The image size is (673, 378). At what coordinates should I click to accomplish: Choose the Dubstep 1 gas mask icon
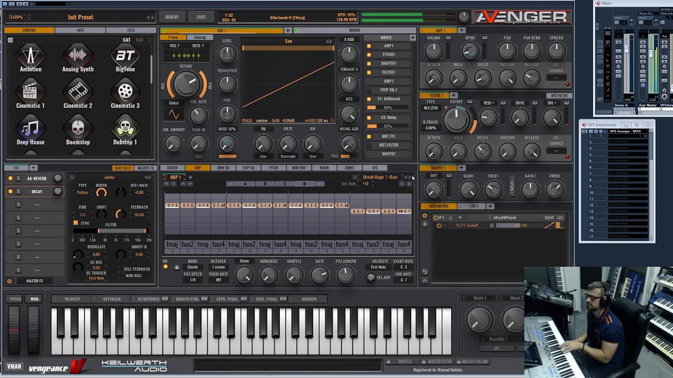(125, 129)
